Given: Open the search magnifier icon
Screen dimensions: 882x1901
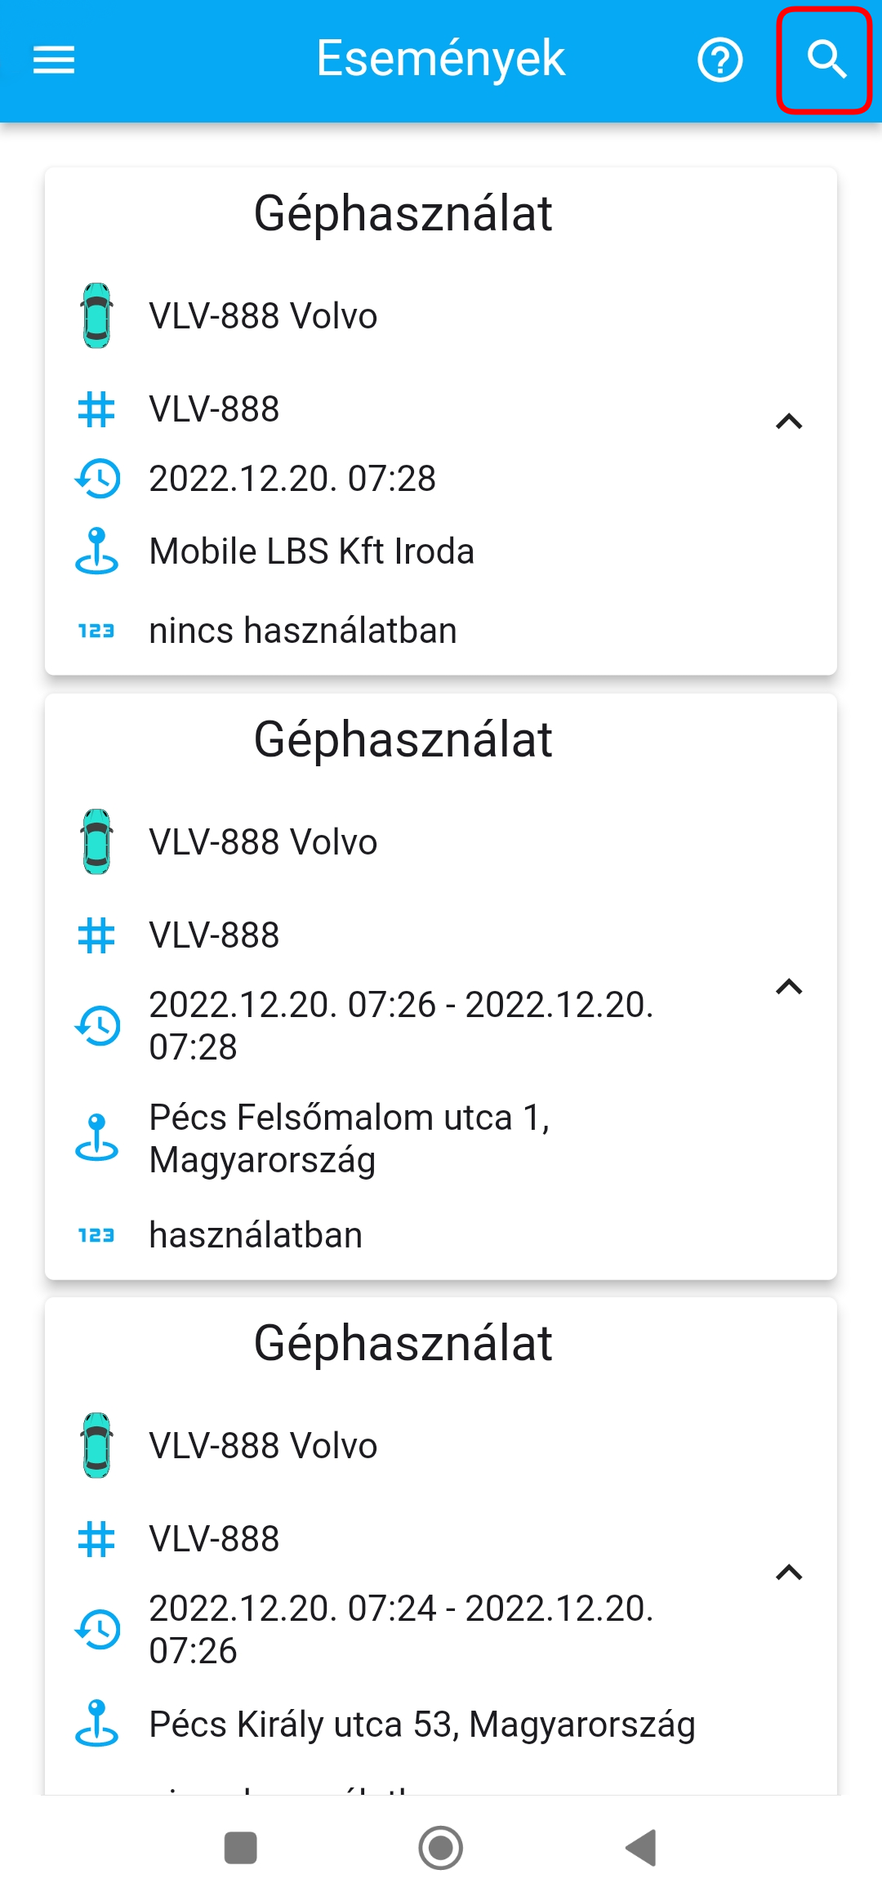Looking at the screenshot, I should [825, 60].
